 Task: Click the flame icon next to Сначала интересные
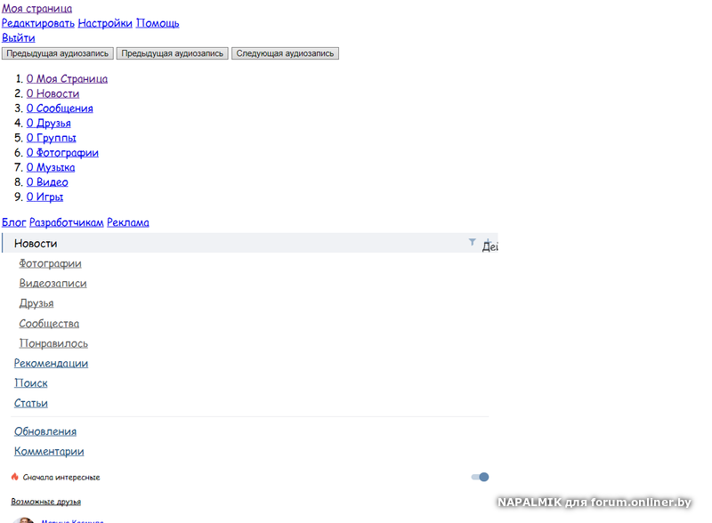(x=15, y=476)
